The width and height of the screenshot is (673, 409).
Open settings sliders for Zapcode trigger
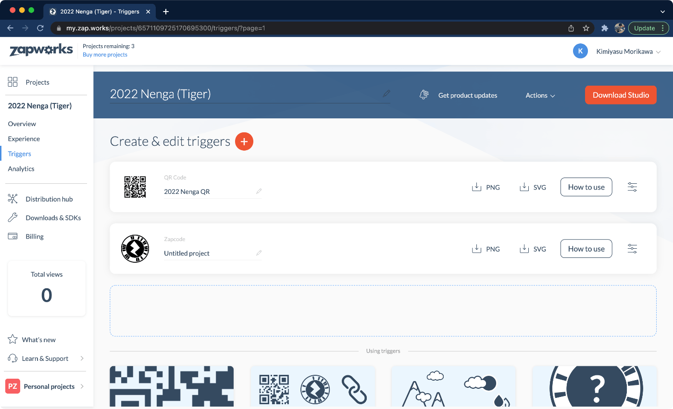(632, 249)
